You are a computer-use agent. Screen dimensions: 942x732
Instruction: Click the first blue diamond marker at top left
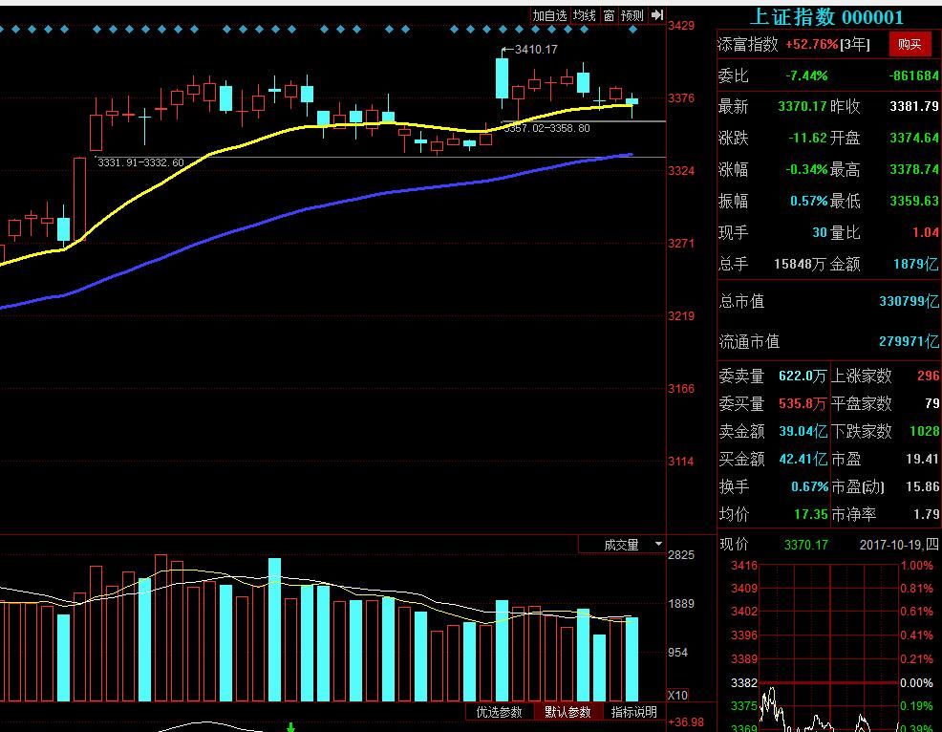[x=3, y=31]
